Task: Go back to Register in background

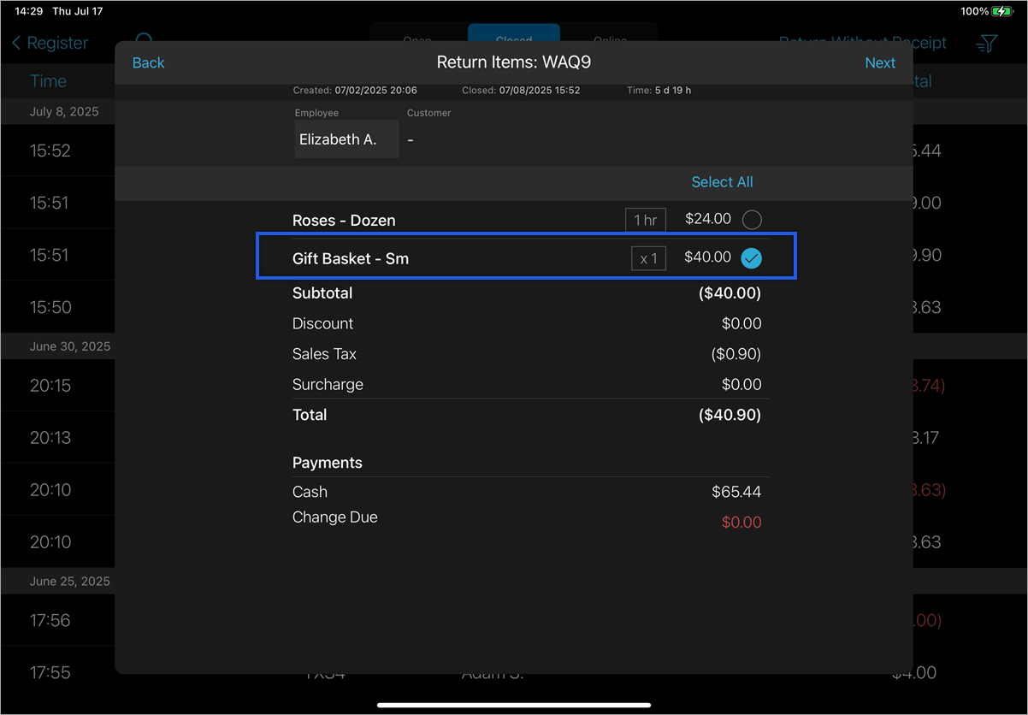Action: (50, 43)
